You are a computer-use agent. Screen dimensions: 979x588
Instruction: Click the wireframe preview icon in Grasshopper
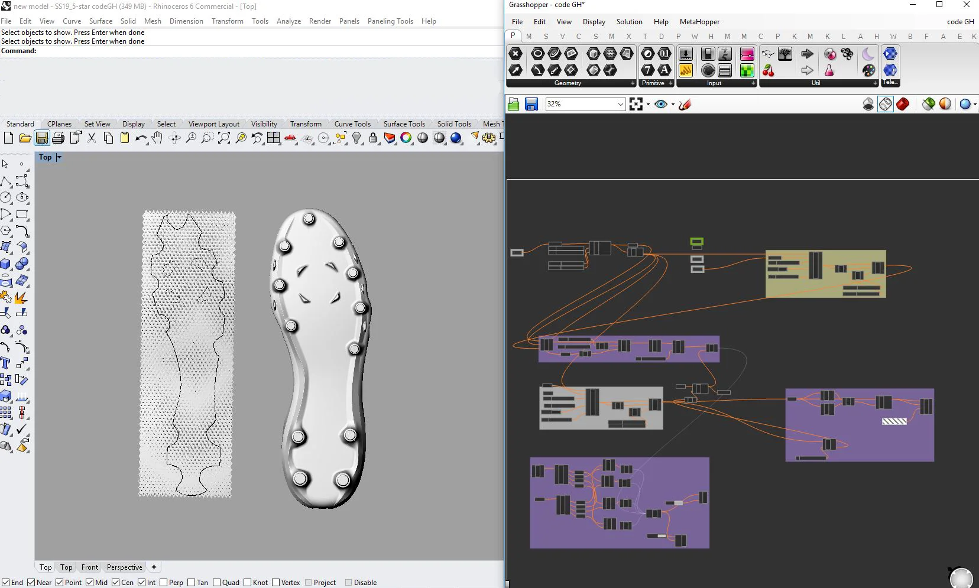pos(886,105)
